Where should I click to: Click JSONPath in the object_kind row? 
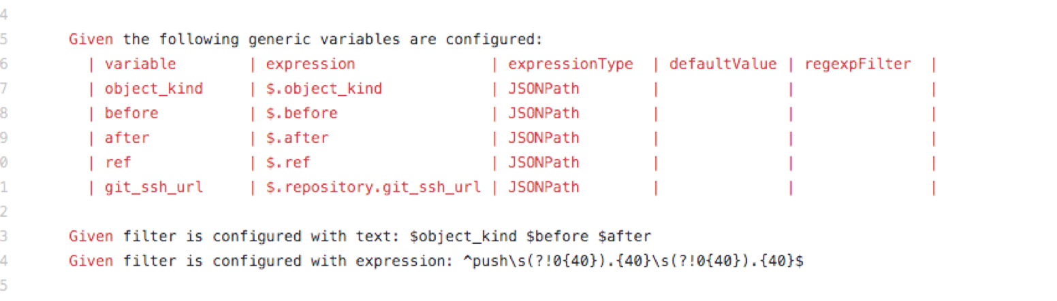click(x=543, y=89)
